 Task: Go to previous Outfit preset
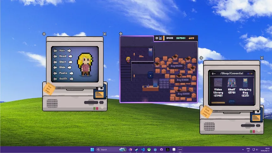coord(55,79)
